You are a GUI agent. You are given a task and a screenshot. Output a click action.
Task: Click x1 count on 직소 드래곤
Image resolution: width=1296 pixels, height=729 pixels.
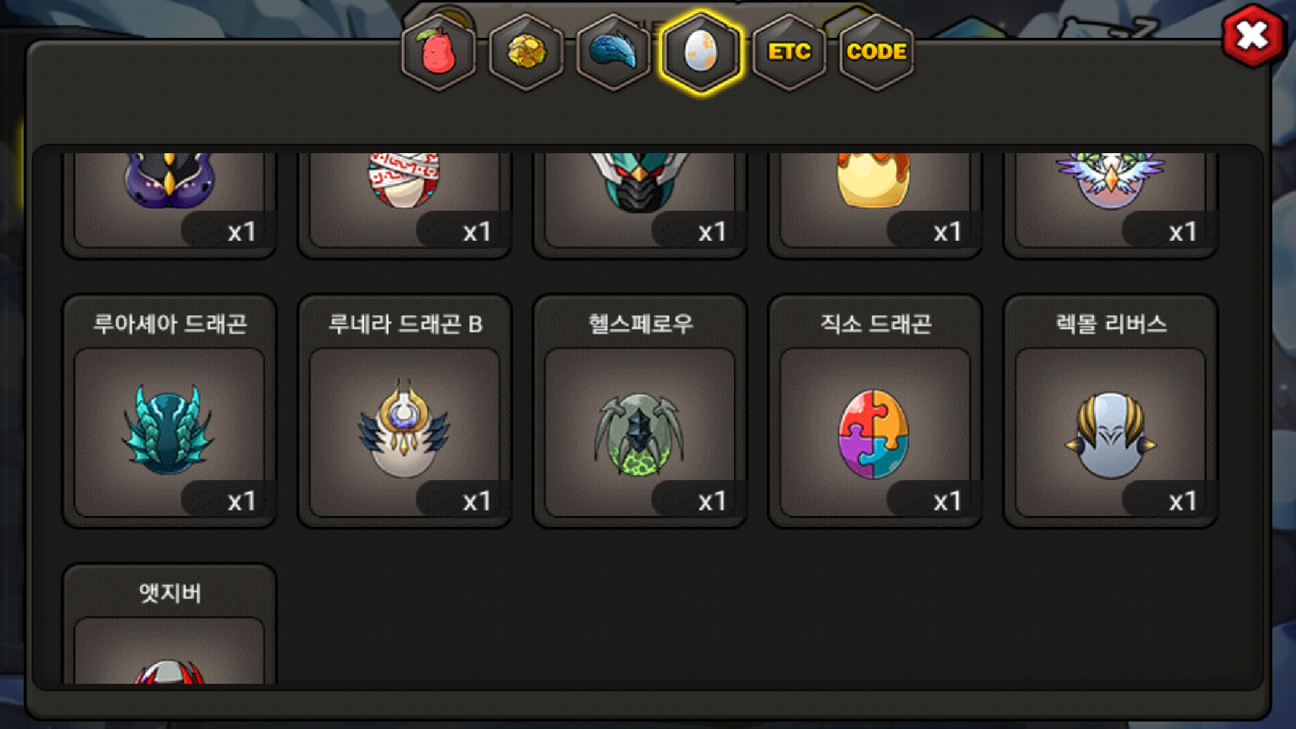click(x=947, y=501)
